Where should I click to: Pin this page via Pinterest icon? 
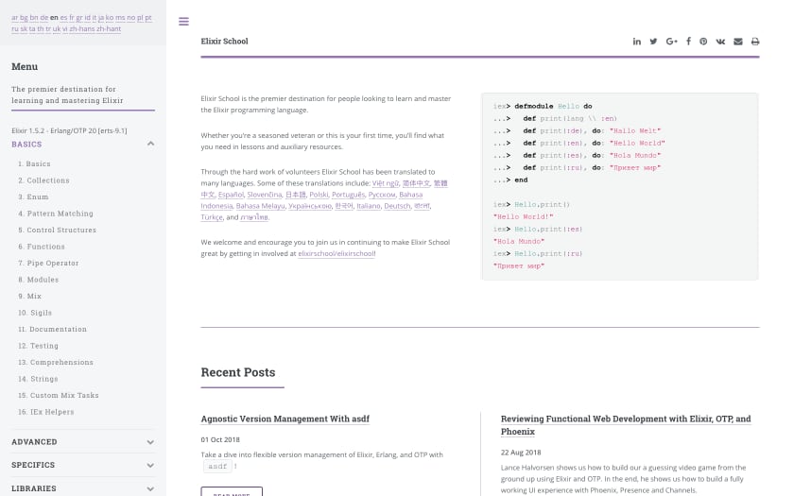point(703,42)
